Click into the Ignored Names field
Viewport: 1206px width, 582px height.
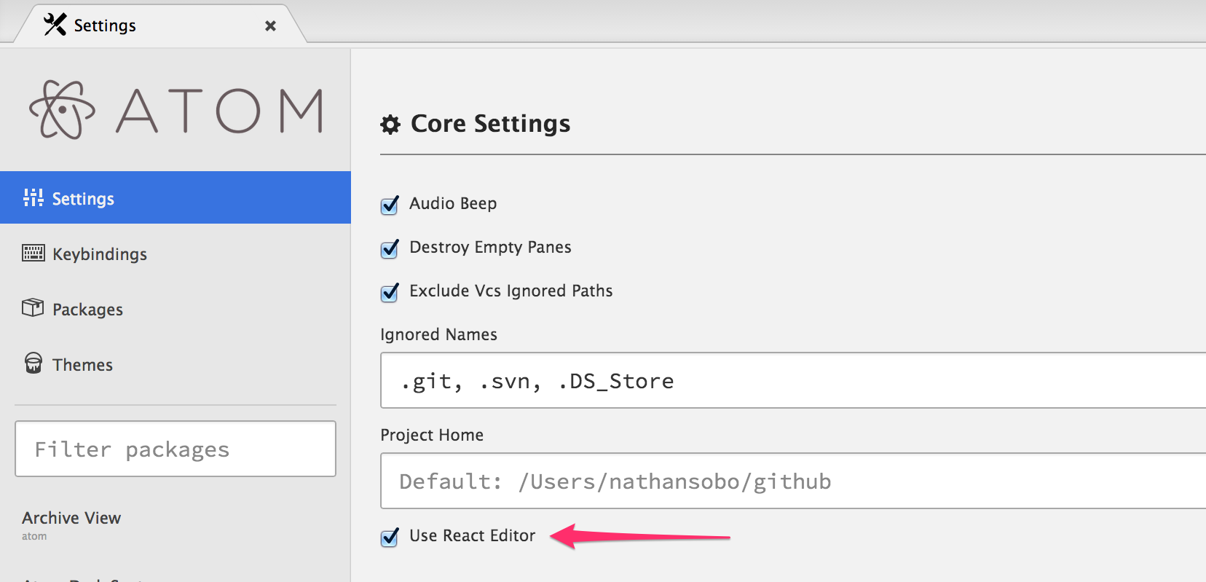[x=793, y=380]
